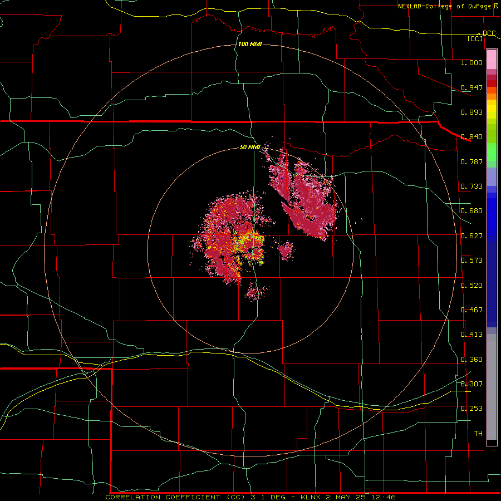Click the bright green segment of color bar
The image size is (501, 501).
coord(492,152)
